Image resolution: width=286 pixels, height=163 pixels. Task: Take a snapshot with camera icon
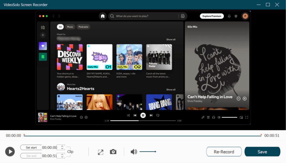113,152
